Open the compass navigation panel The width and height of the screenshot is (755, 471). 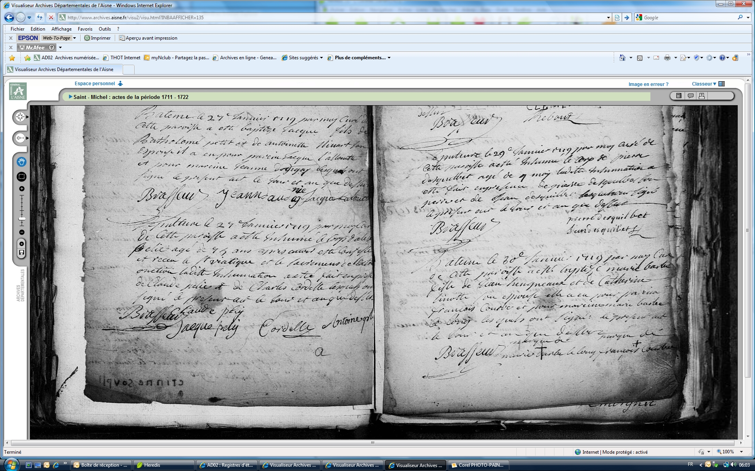pyautogui.click(x=20, y=117)
